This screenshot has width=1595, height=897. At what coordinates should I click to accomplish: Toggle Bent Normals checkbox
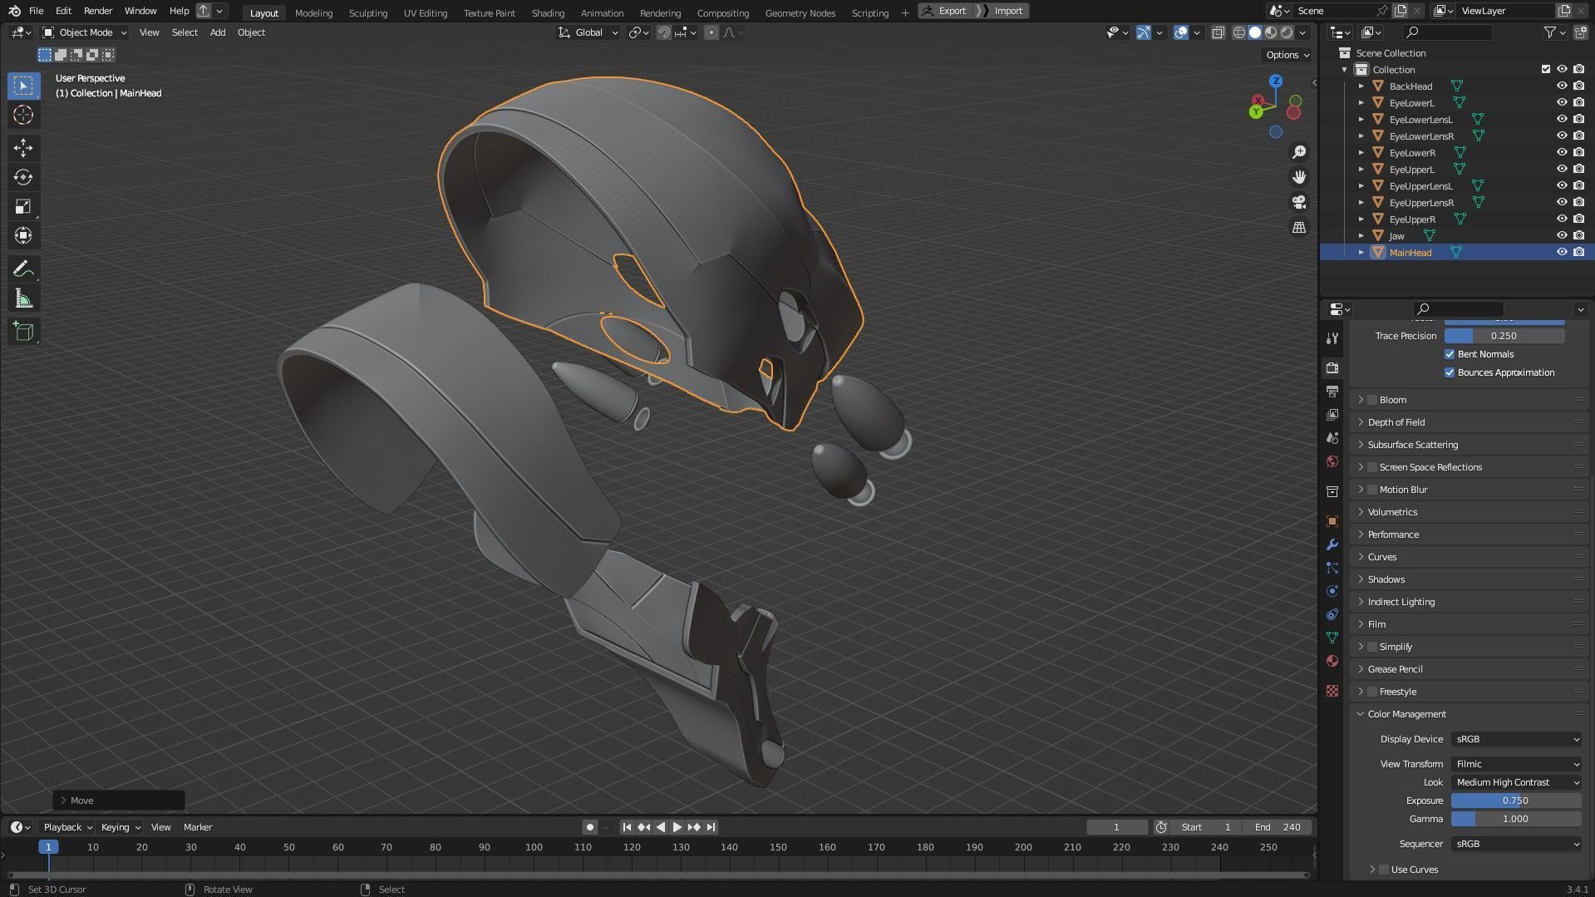[x=1450, y=354]
